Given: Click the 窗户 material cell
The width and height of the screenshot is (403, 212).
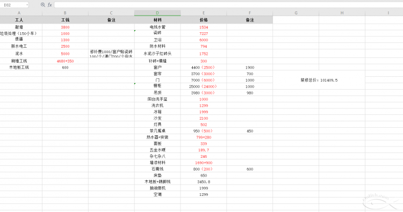Looking at the screenshot, I should pyautogui.click(x=157, y=67).
